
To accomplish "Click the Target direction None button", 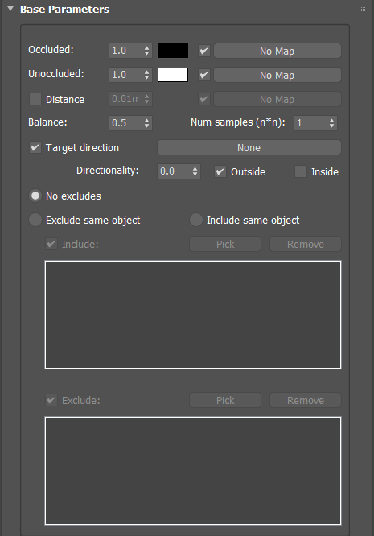I will pyautogui.click(x=249, y=147).
